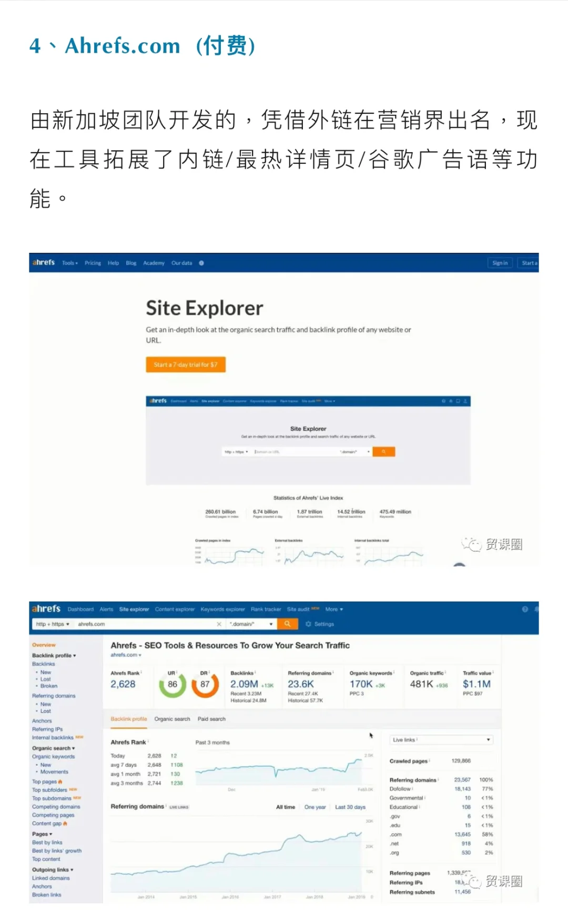Click the orange search button beside *.domain/*
Image resolution: width=568 pixels, height=917 pixels.
pos(287,624)
